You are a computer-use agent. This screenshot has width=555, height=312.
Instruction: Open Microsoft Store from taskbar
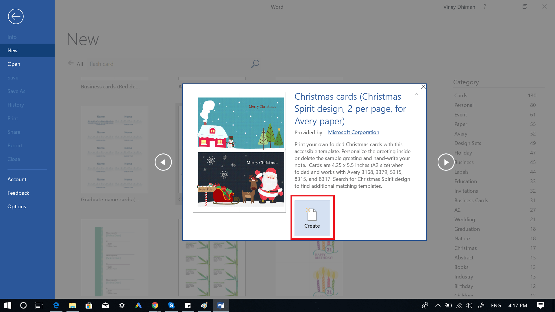pos(89,305)
